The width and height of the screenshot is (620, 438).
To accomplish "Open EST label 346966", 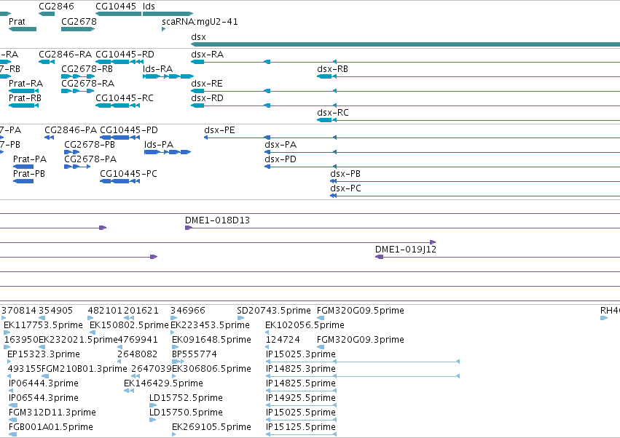I will 188,311.
